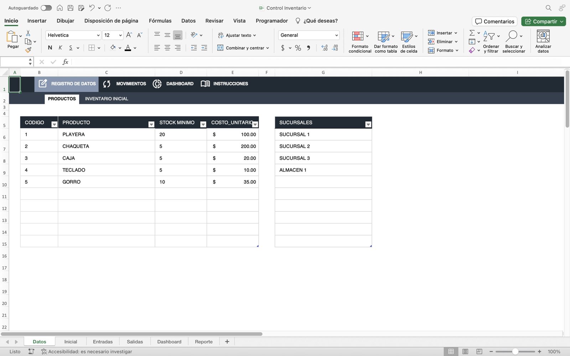Click the formula bar input field
The image size is (570, 356).
coord(313,62)
